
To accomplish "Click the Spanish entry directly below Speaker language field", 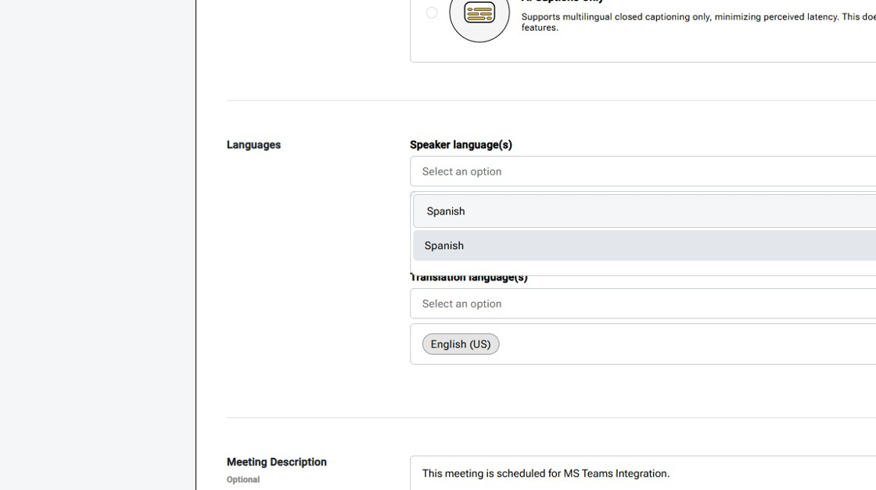I will (x=644, y=211).
